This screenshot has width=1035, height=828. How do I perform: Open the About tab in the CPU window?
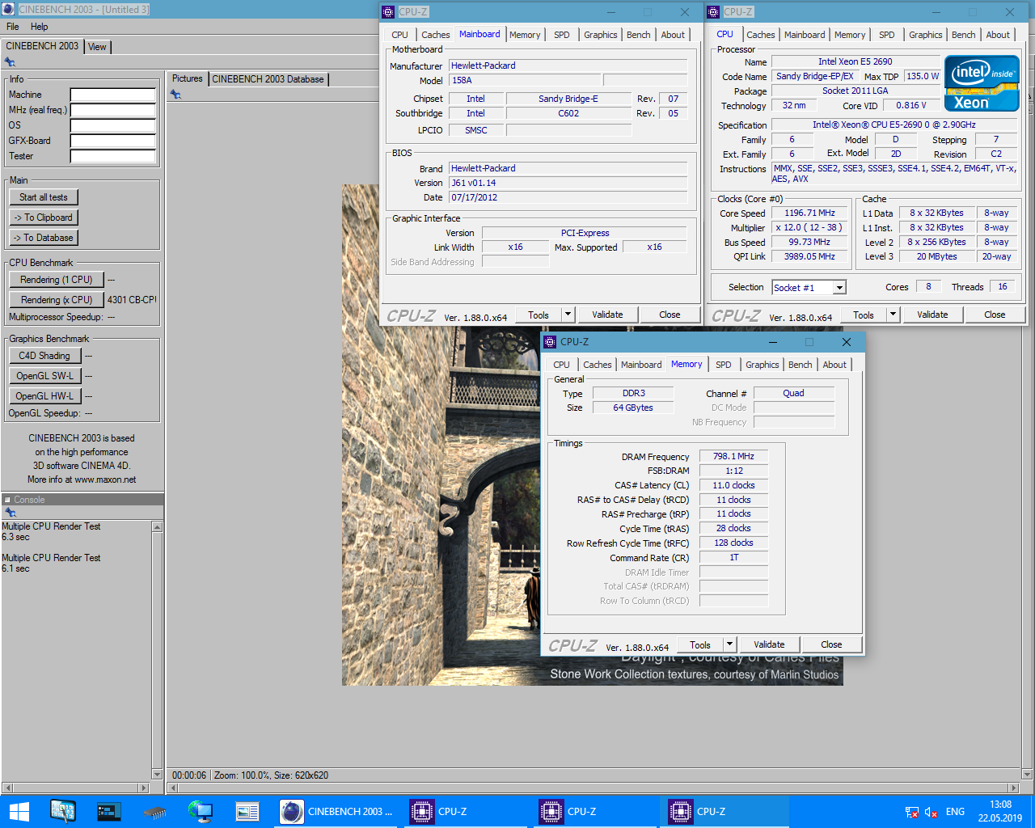(x=998, y=35)
